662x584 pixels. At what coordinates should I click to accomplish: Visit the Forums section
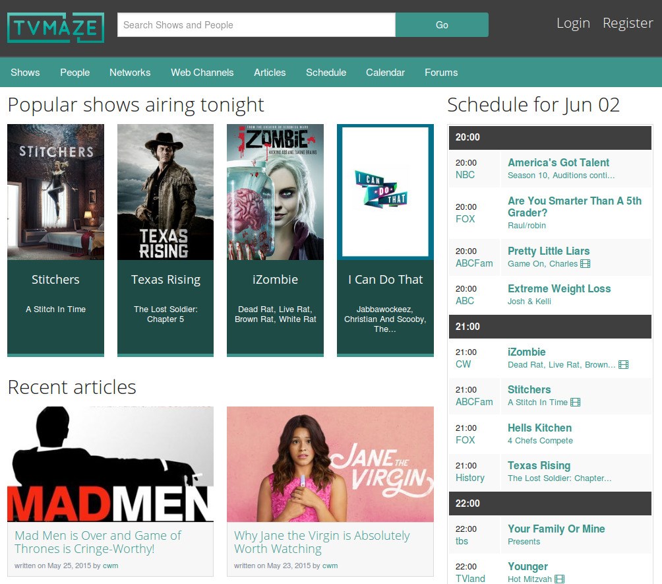pos(441,73)
